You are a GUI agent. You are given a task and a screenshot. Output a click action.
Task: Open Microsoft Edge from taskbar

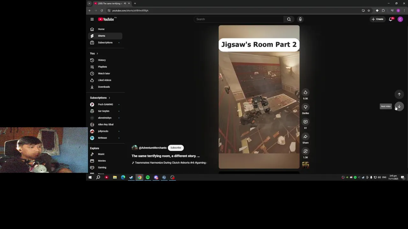coord(123,177)
